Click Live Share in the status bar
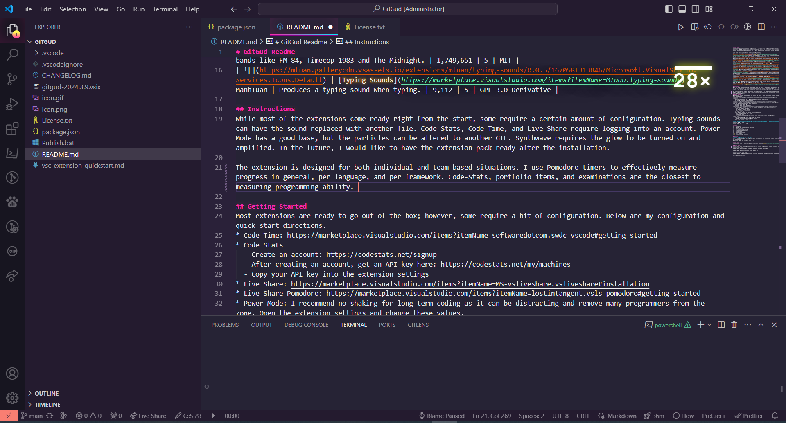The width and height of the screenshot is (786, 423). (x=148, y=416)
